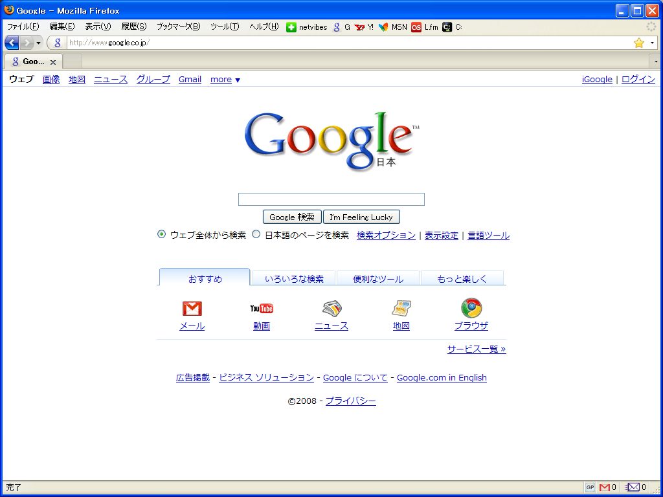Open the ブックマーク(B) menu
Screen dimensions: 663x497
pos(179,27)
